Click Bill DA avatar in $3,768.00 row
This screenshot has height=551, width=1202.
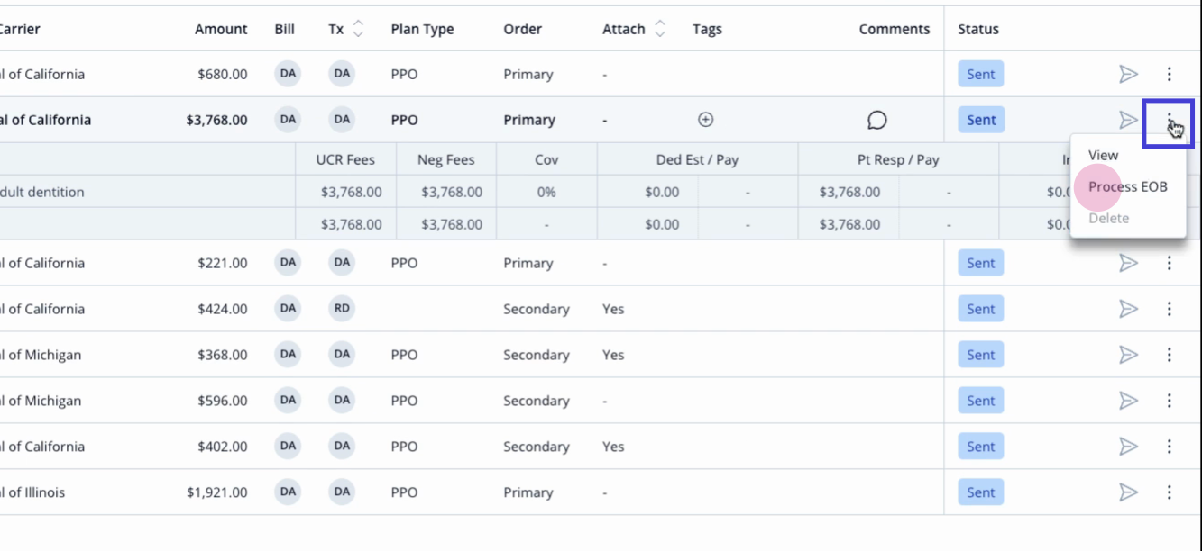(288, 120)
